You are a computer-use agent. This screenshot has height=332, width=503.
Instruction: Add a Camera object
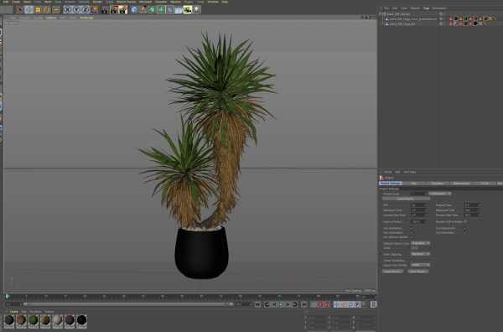188,9
